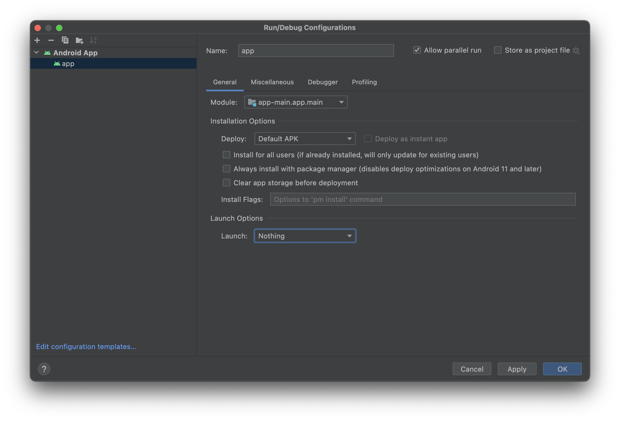This screenshot has height=421, width=620.
Task: Copy the selected configuration
Action: [x=65, y=40]
